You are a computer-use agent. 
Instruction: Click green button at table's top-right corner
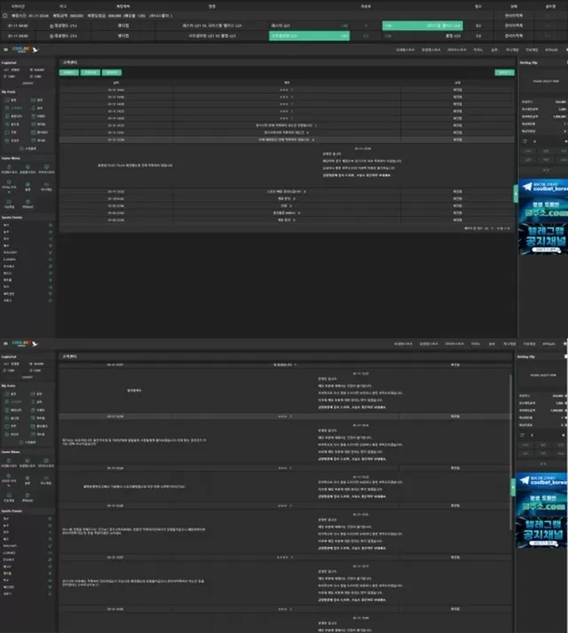(504, 72)
